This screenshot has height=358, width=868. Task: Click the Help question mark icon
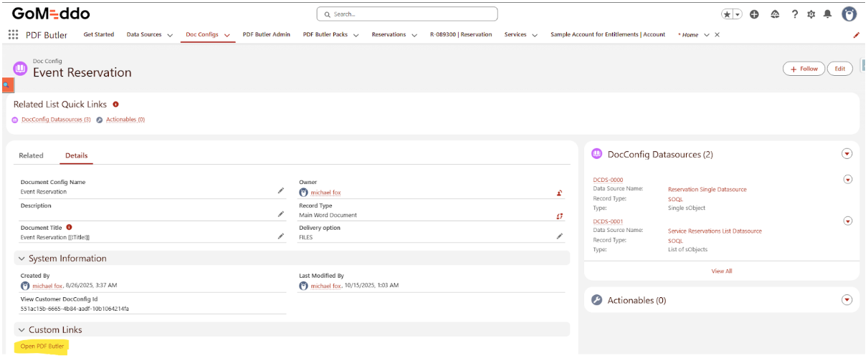(x=794, y=14)
